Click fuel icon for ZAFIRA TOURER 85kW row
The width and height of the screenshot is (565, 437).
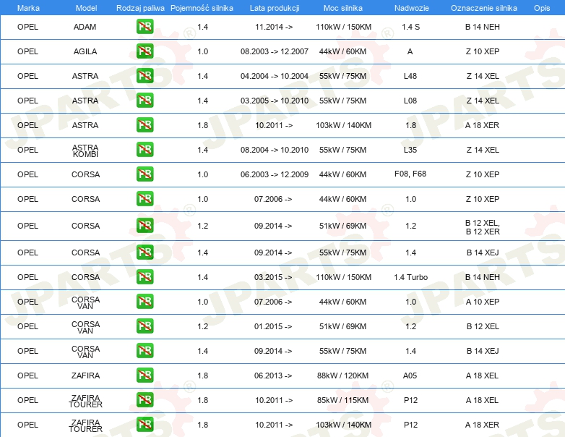pyautogui.click(x=145, y=400)
